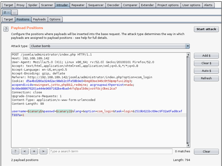
Task: Click the Host: 192.168.189.142 header line
Action: [x=31, y=58]
